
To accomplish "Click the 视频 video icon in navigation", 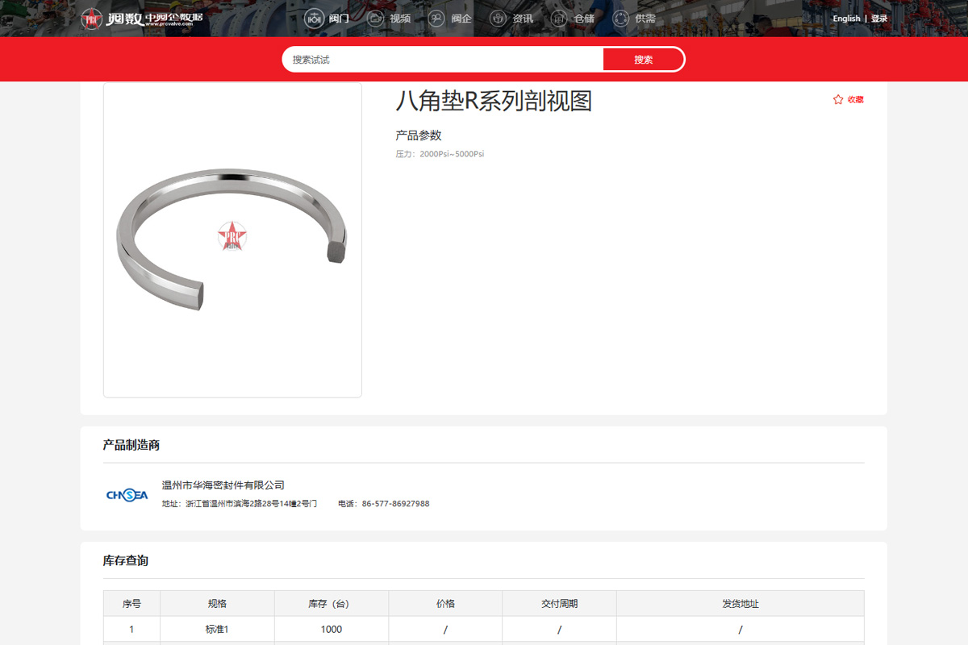I will click(x=375, y=19).
